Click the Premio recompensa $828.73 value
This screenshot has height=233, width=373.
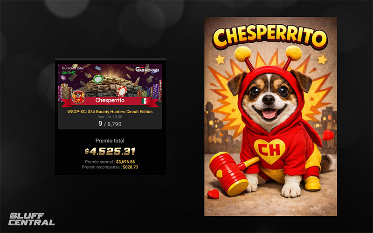click(x=131, y=167)
